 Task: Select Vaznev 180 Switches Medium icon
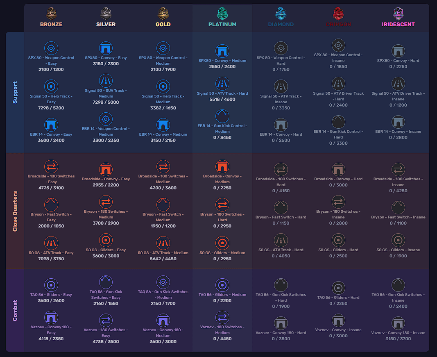click(222, 317)
